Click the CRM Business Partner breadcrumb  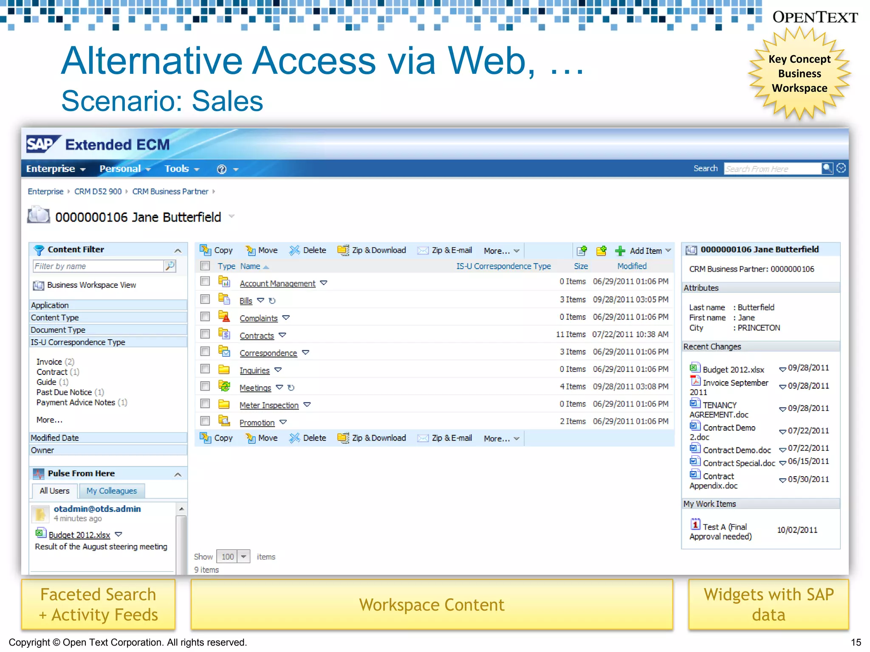click(x=170, y=191)
